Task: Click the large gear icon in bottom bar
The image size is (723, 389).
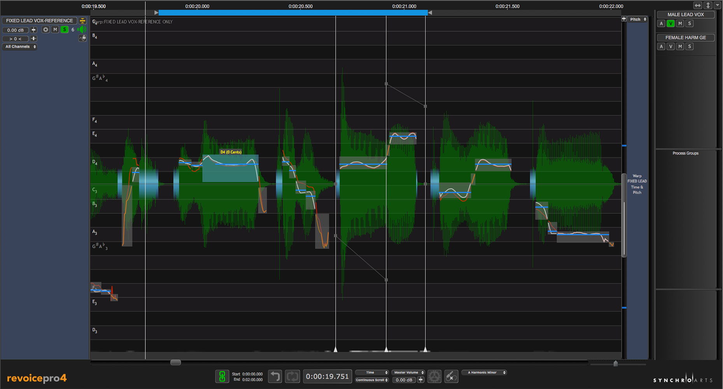Action: pyautogui.click(x=434, y=376)
